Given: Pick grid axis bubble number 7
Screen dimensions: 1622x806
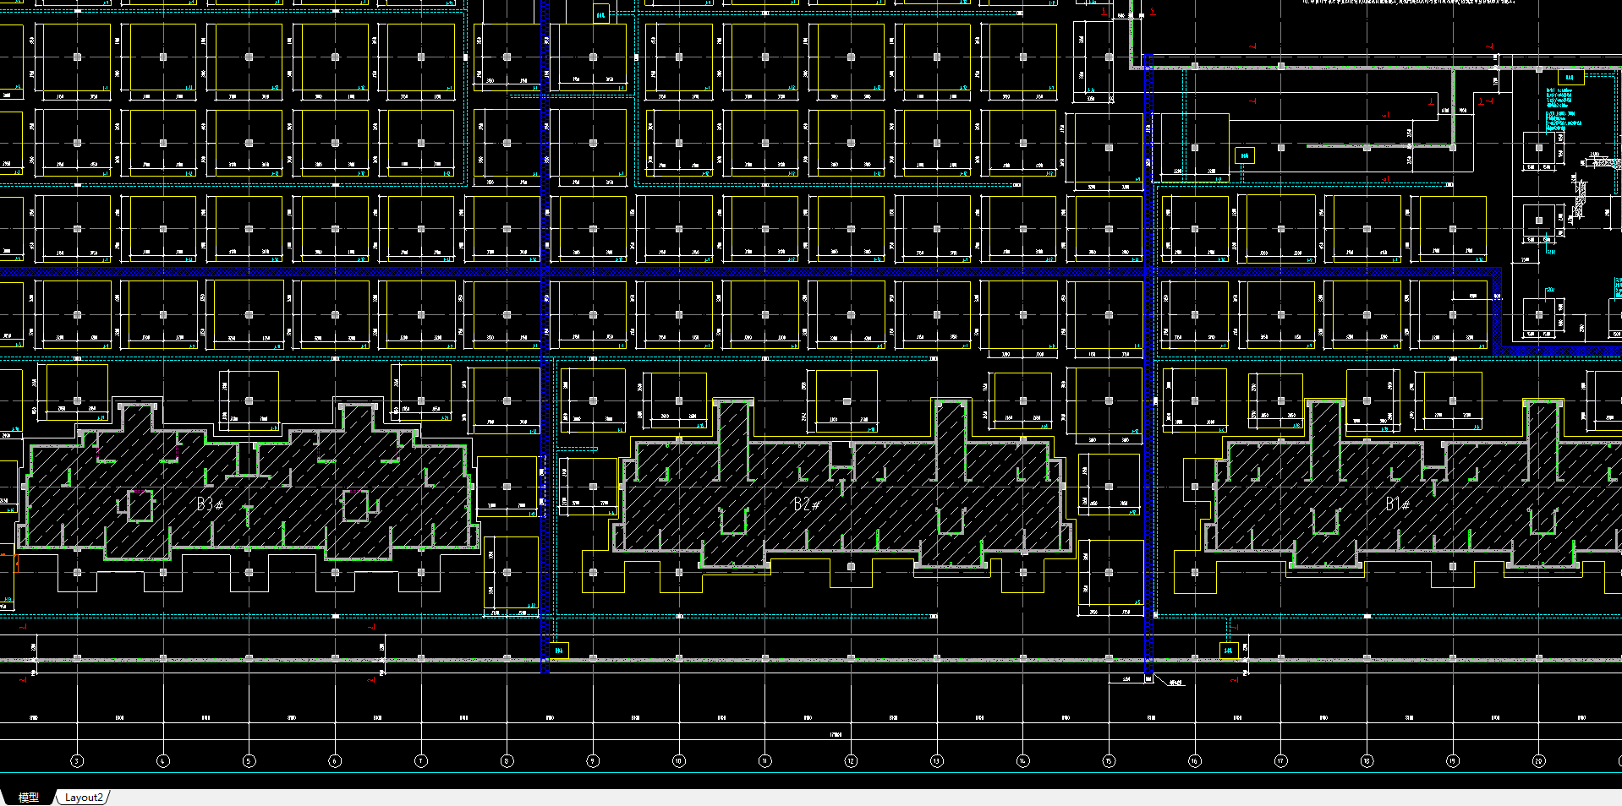Looking at the screenshot, I should pyautogui.click(x=421, y=761).
